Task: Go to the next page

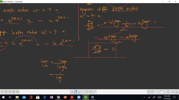Action: 165,92
